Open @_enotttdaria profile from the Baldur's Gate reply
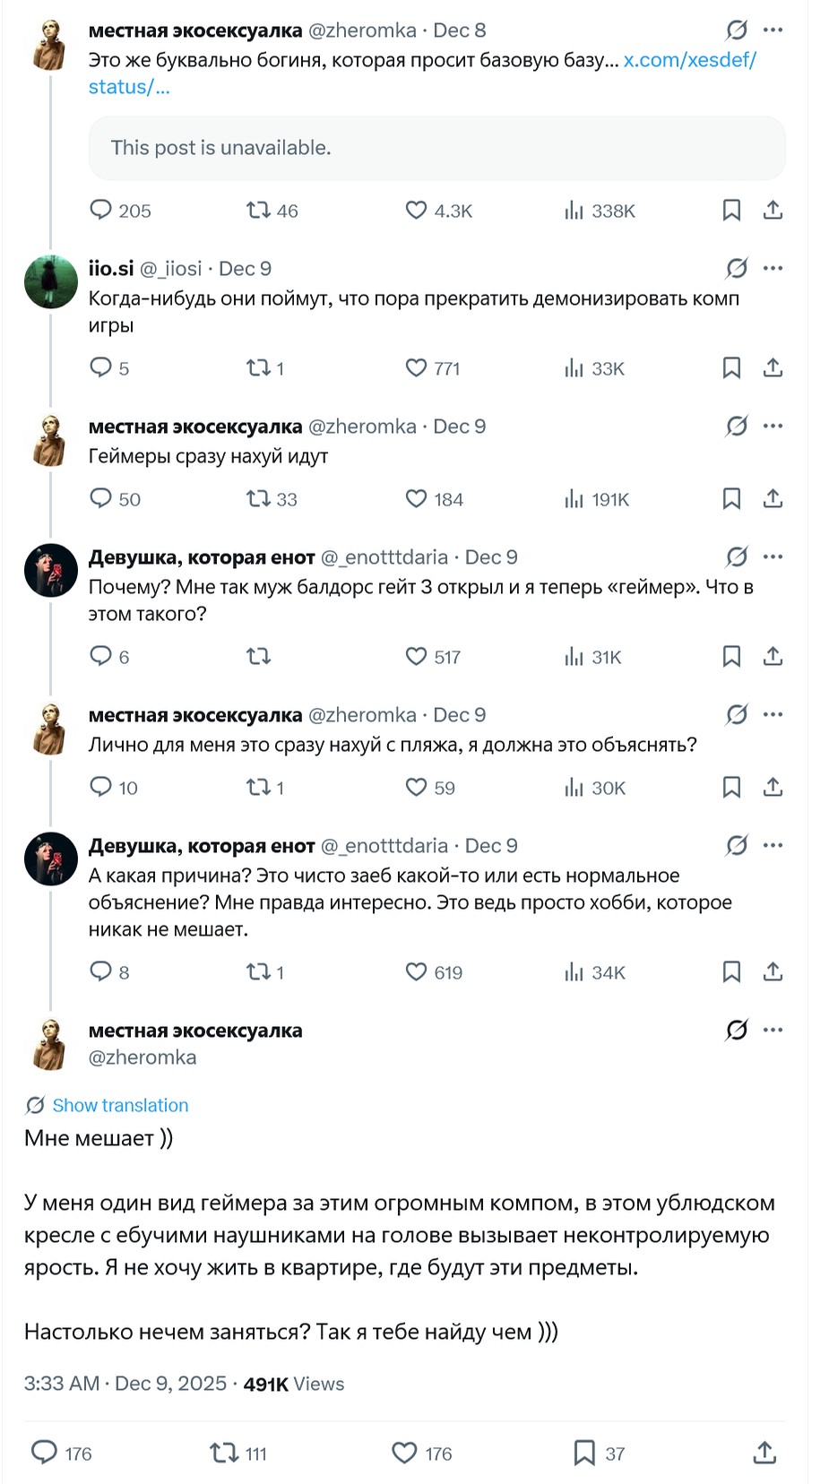 point(384,557)
